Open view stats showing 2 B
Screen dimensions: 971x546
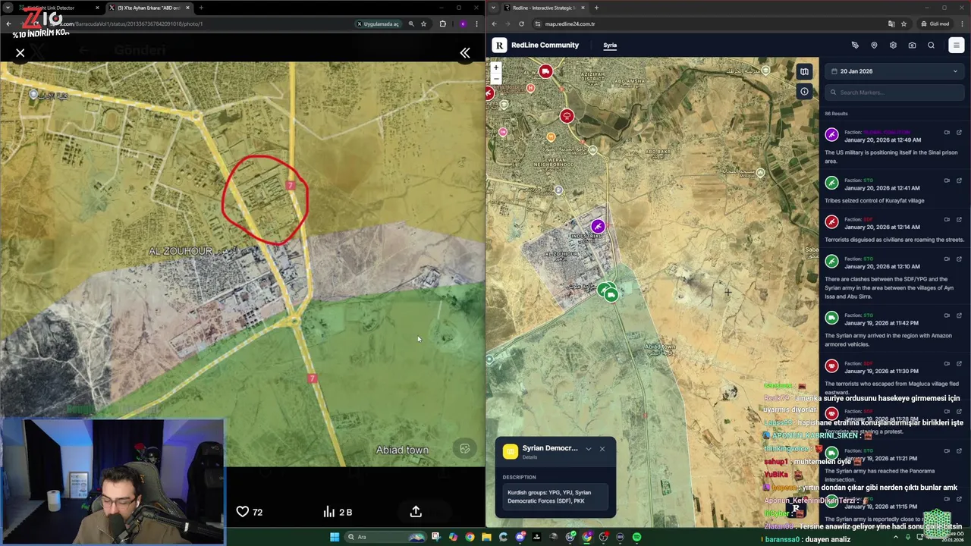click(338, 512)
